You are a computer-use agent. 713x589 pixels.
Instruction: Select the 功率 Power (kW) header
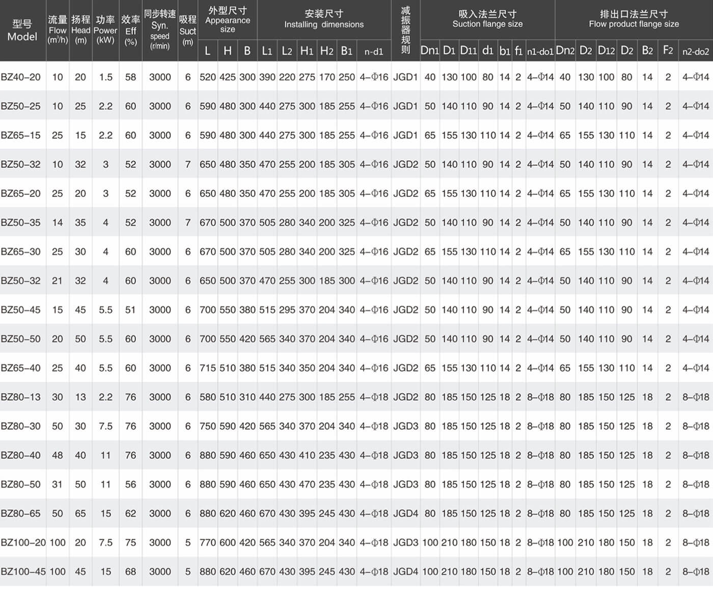105,30
